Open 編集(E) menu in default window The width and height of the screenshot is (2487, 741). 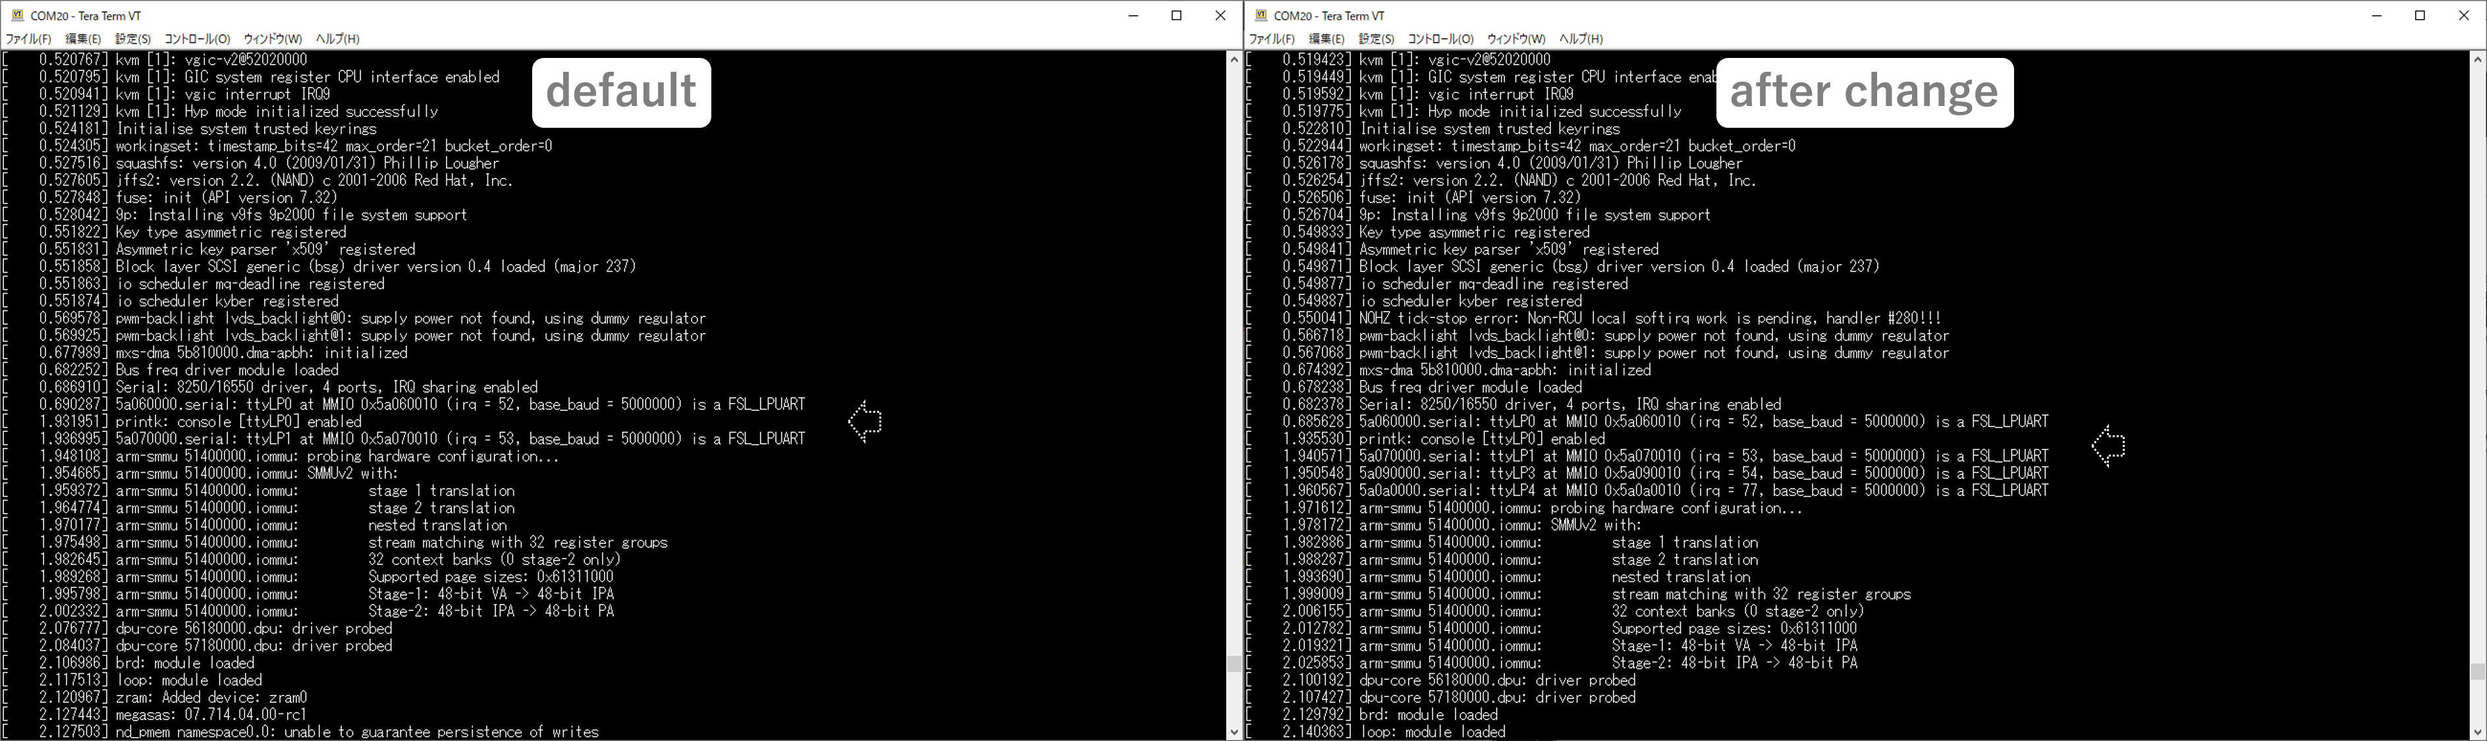click(x=83, y=39)
